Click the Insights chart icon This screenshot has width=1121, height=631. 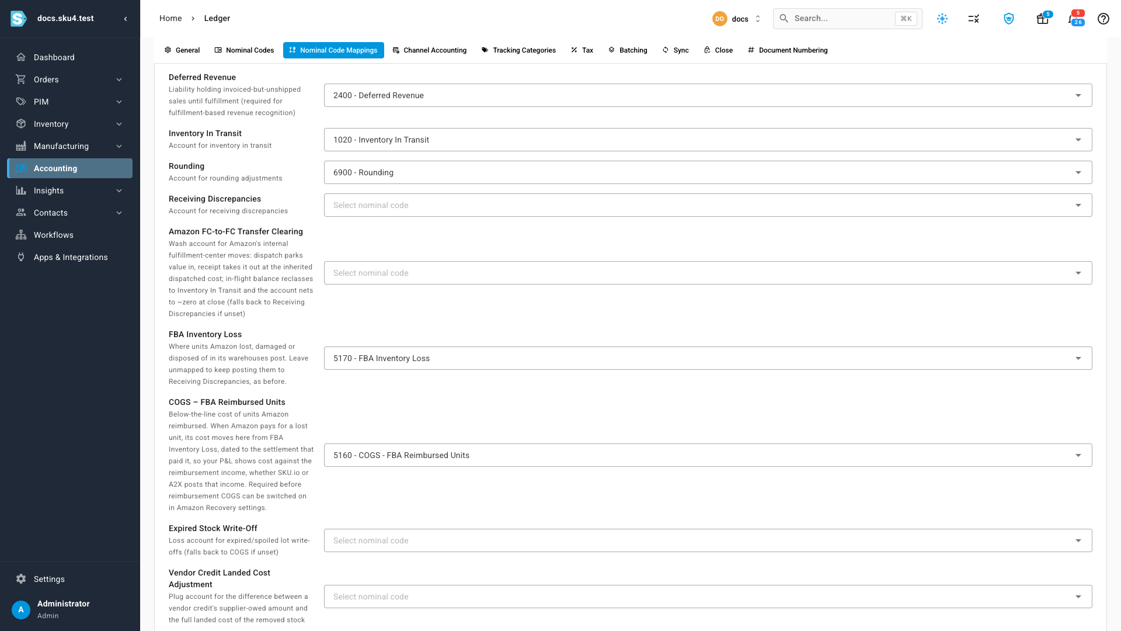coord(21,190)
